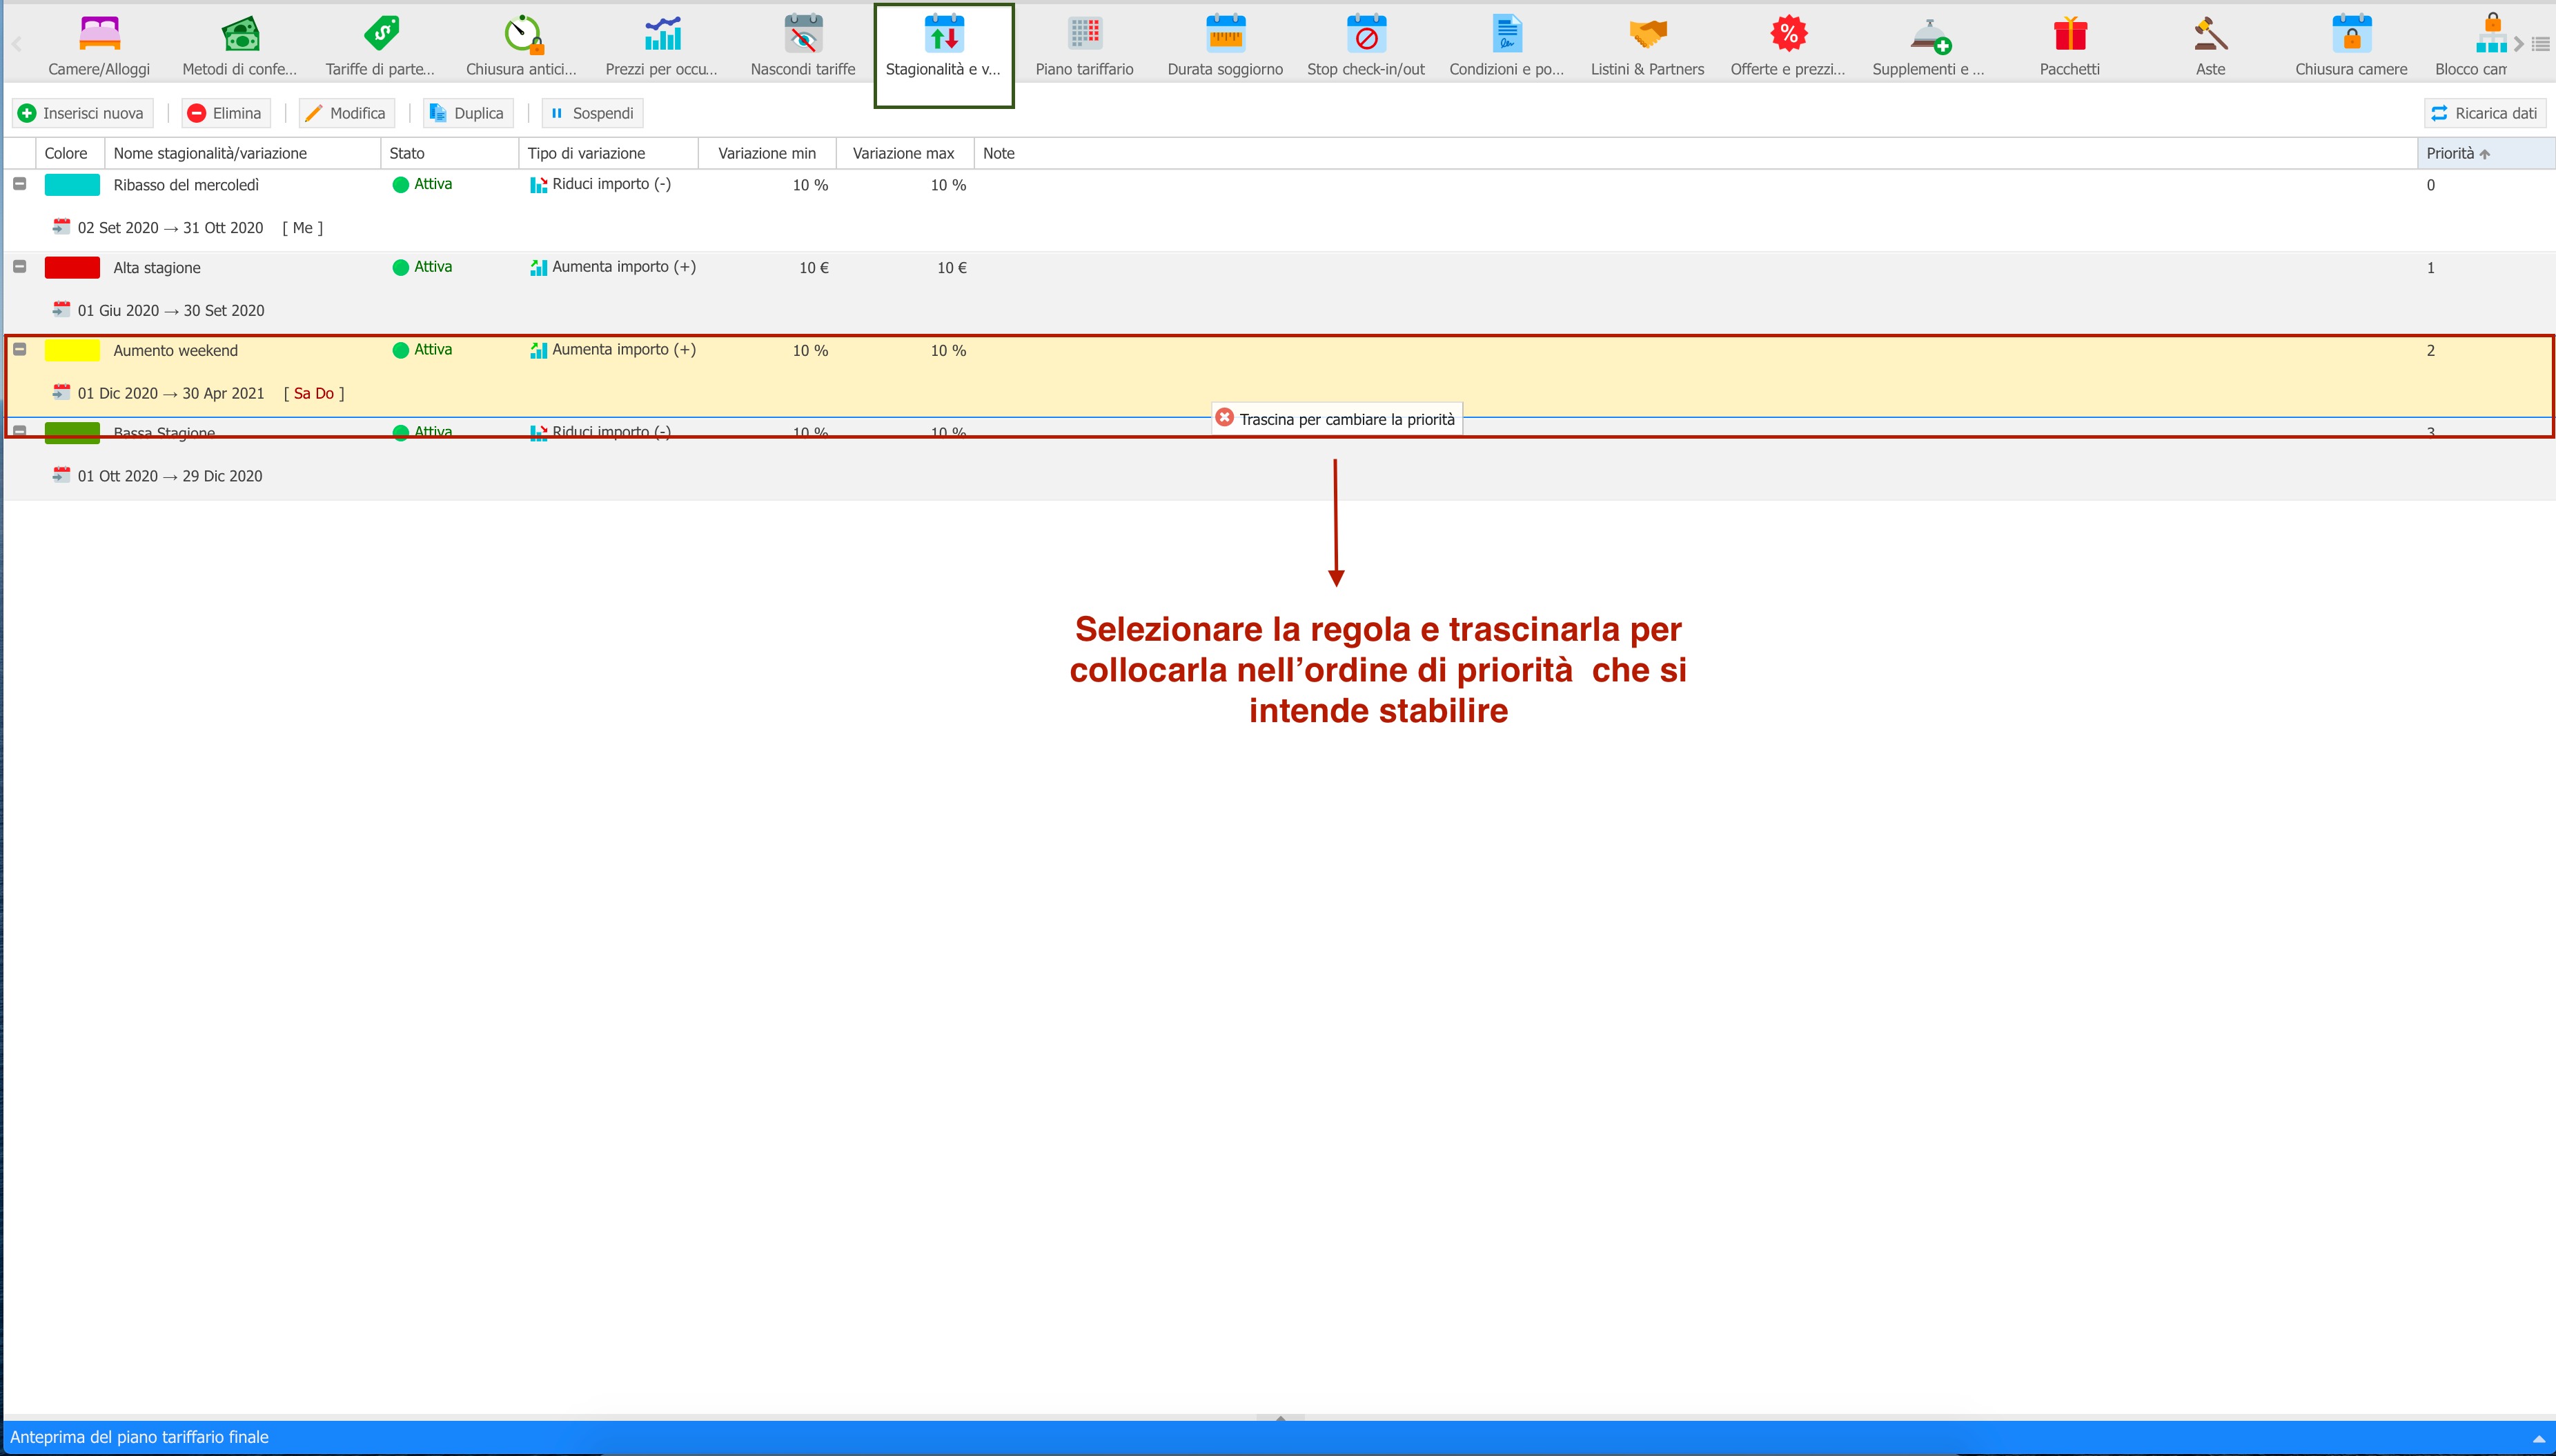This screenshot has height=1456, width=2556.
Task: Open the Listini & Partners handshake icon
Action: point(1648,34)
